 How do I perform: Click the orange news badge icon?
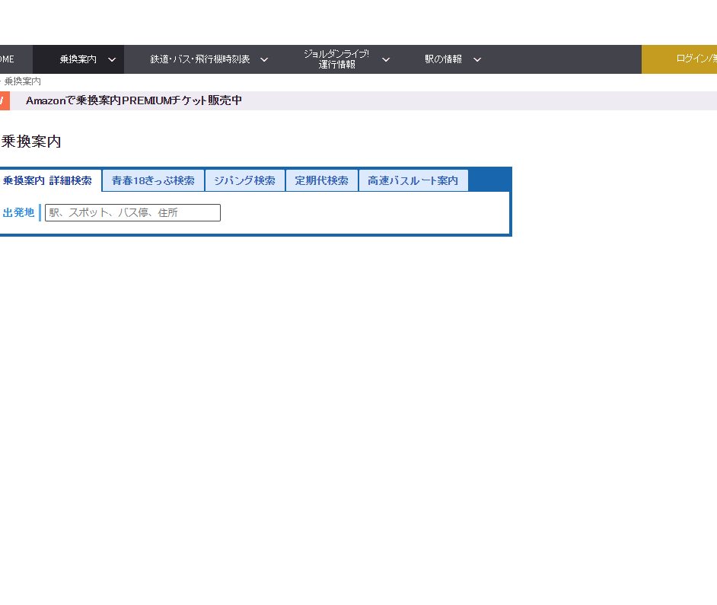click(x=4, y=100)
